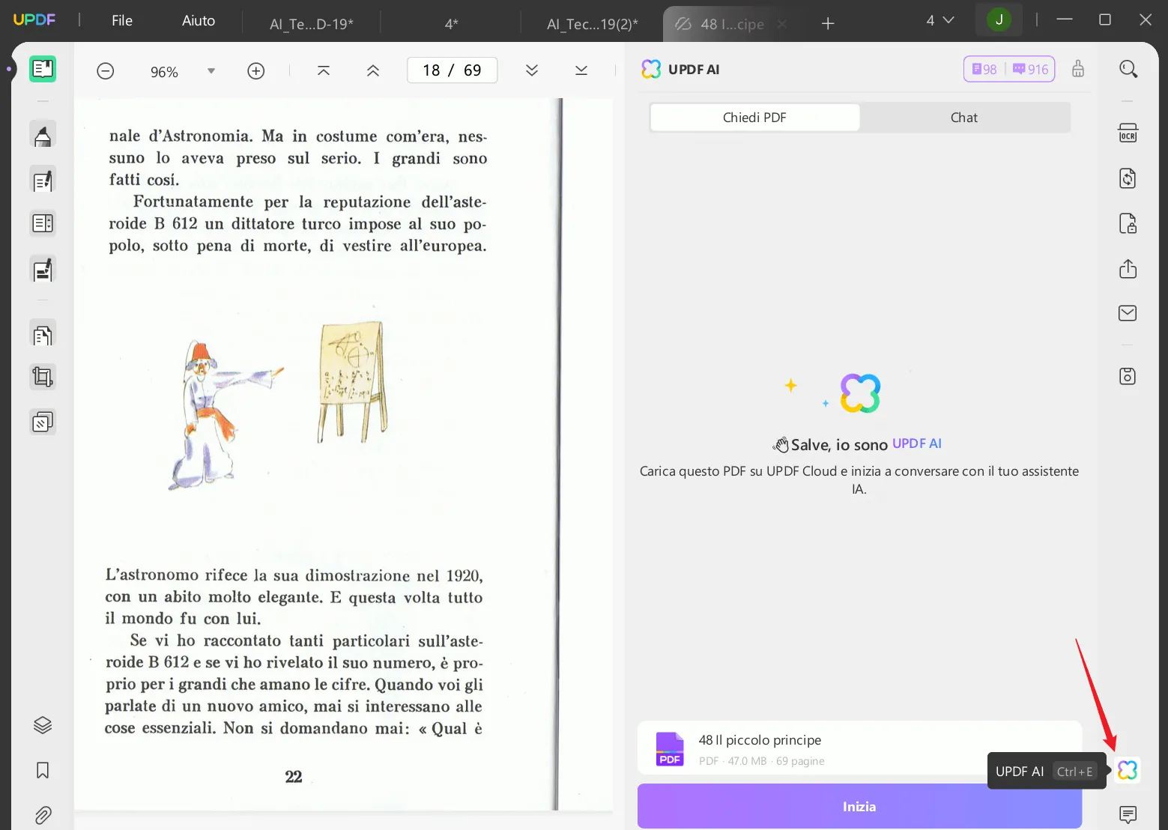Close the 48 I...cipe tab

click(x=781, y=24)
